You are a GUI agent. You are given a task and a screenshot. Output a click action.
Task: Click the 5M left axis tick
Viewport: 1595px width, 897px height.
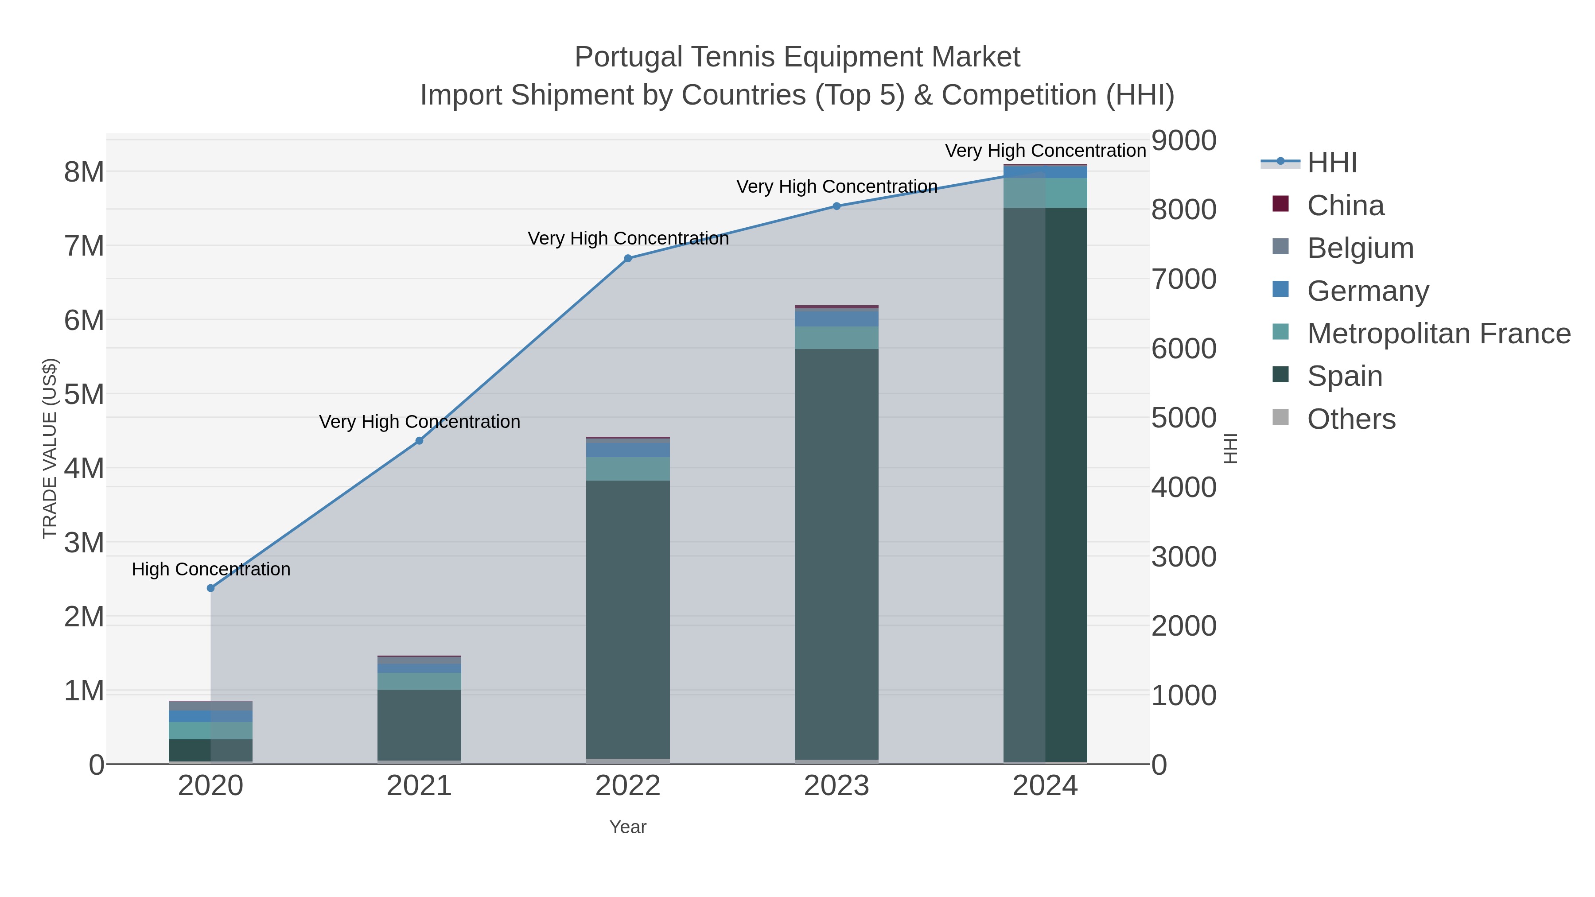[x=84, y=394]
